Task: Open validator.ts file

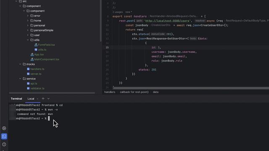Action: point(37,89)
